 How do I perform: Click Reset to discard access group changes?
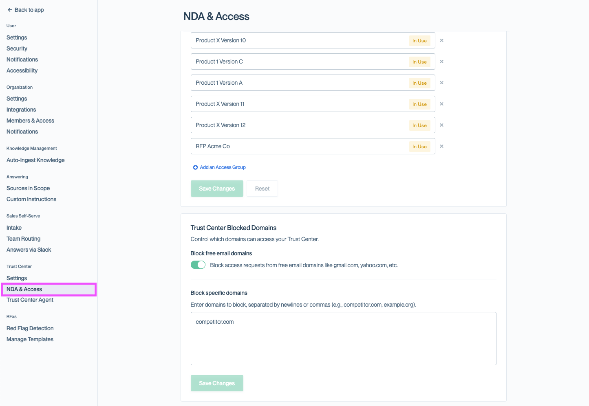tap(262, 188)
